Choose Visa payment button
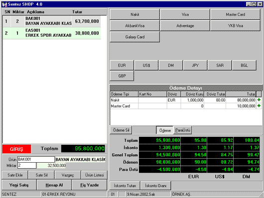 (x=185, y=14)
